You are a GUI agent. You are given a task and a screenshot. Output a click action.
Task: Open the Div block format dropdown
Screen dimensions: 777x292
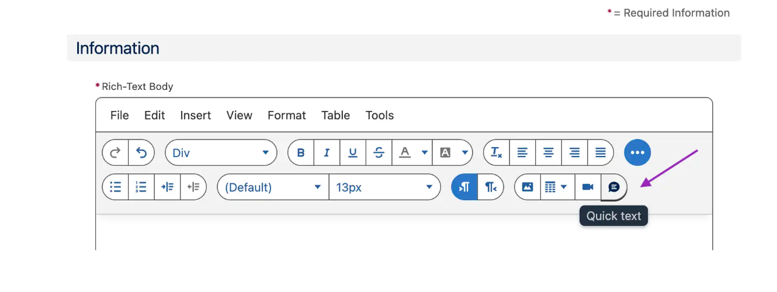221,153
